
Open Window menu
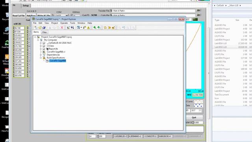point(81,23)
